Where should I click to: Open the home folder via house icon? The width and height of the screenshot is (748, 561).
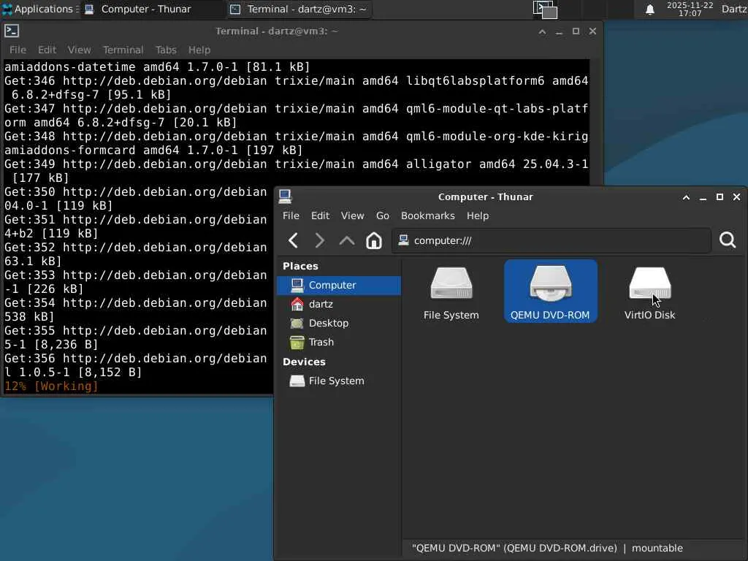pos(373,240)
